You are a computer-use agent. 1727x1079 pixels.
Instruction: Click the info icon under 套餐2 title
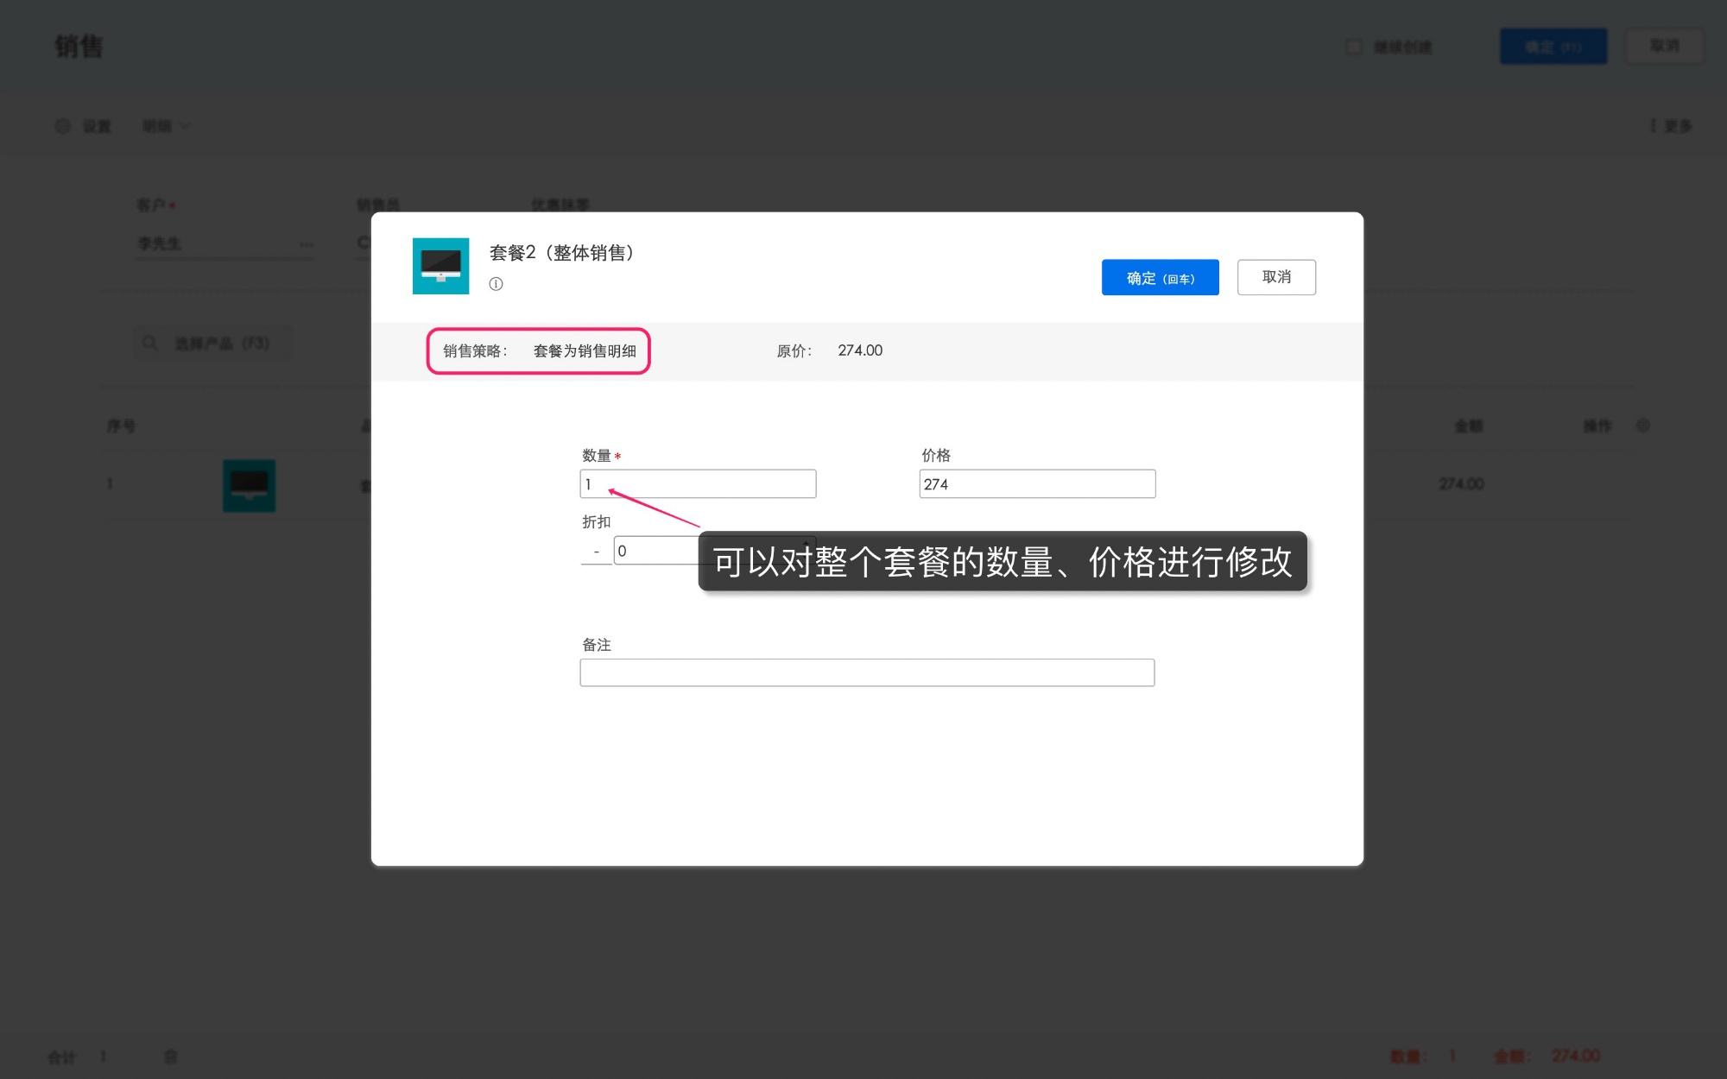(496, 284)
